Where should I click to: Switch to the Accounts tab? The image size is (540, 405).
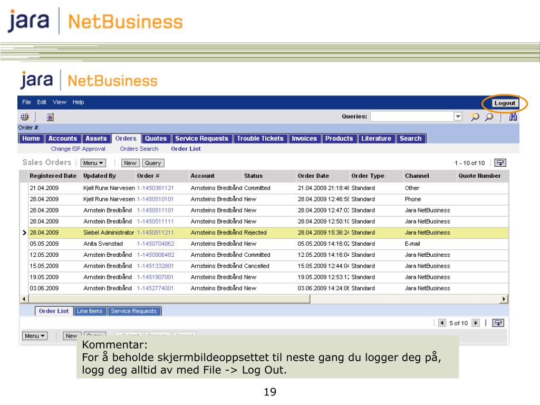[x=63, y=139]
